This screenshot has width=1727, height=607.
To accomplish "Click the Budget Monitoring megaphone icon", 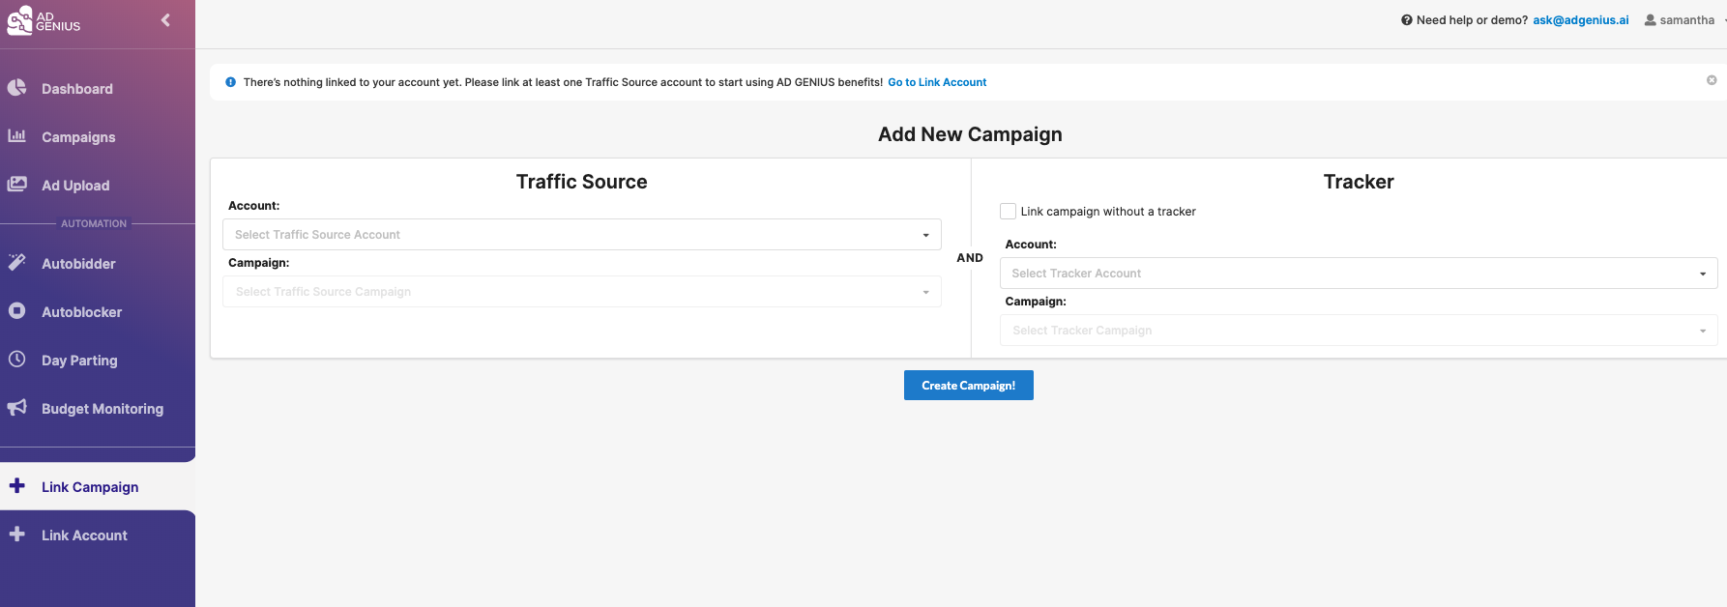I will coord(17,408).
